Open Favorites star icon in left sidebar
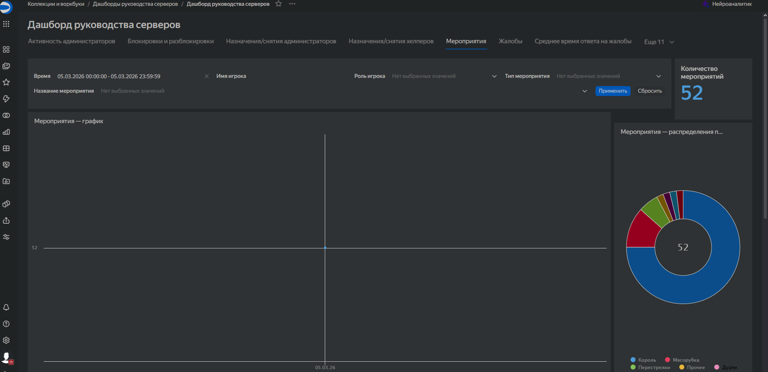This screenshot has width=768, height=372. (6, 82)
